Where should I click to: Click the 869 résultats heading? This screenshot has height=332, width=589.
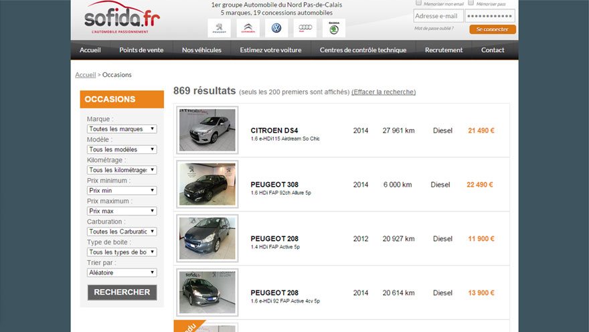[204, 91]
